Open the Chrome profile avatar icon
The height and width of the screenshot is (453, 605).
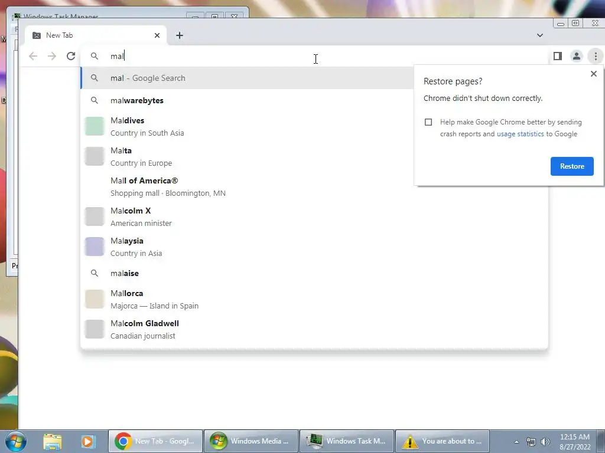click(x=577, y=56)
